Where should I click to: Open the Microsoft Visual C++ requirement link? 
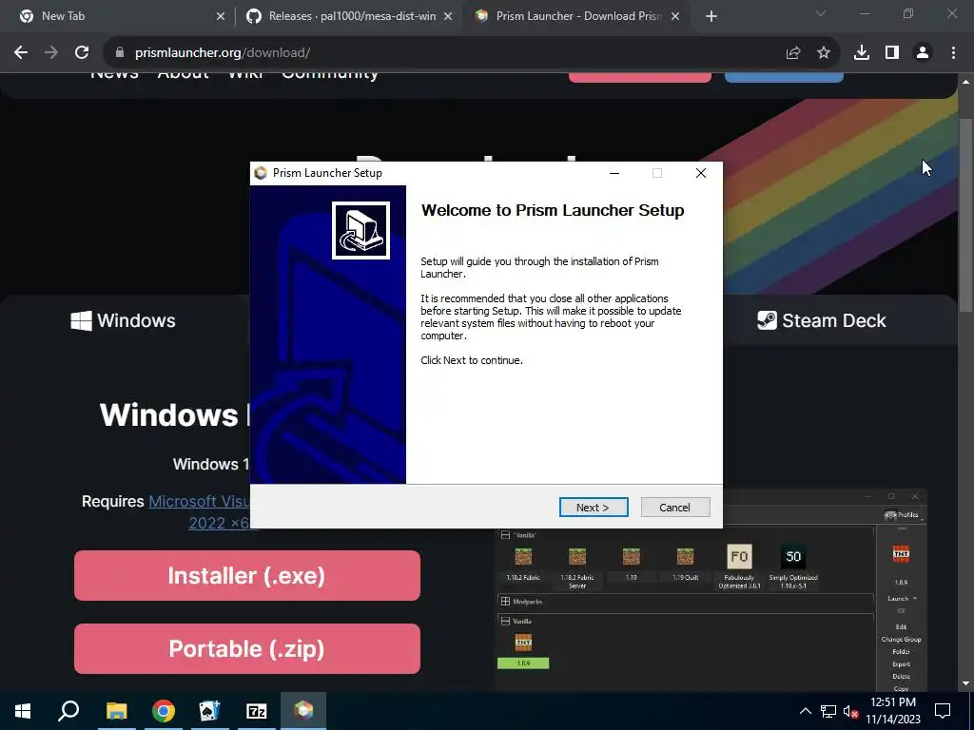pyautogui.click(x=199, y=511)
